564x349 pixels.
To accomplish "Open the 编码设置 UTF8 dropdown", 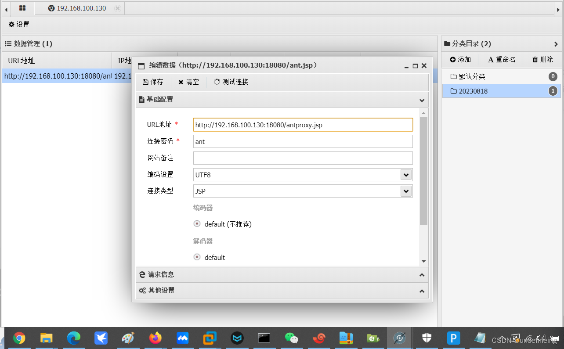I will [406, 175].
